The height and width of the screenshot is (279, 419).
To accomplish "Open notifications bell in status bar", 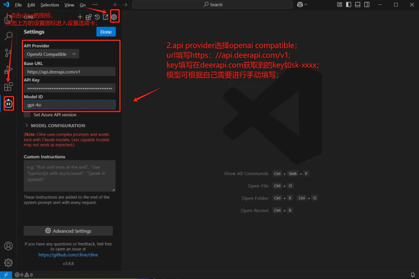I will tap(412, 275).
